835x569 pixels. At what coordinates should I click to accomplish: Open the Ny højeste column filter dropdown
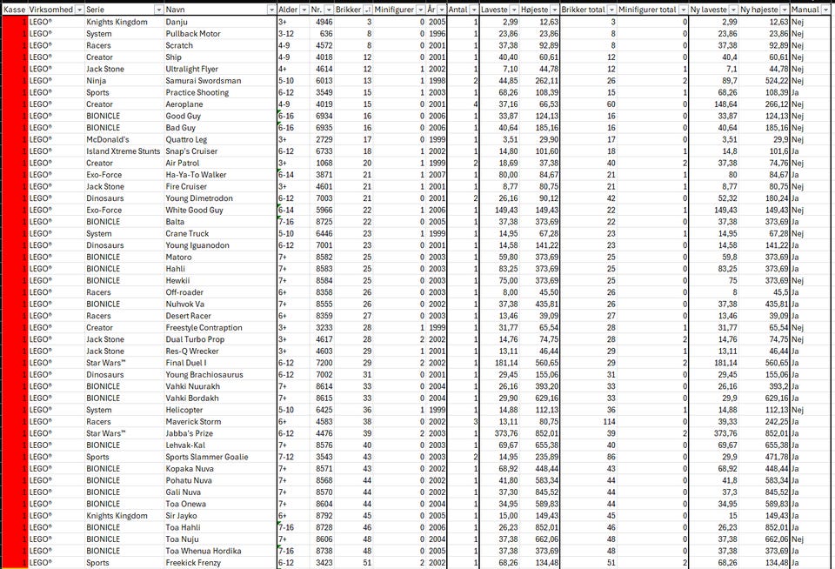785,10
